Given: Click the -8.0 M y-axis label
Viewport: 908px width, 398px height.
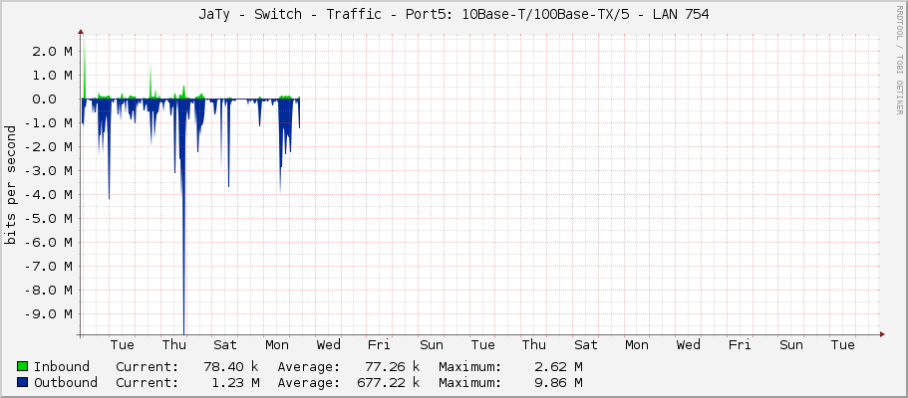Looking at the screenshot, I should pos(49,290).
